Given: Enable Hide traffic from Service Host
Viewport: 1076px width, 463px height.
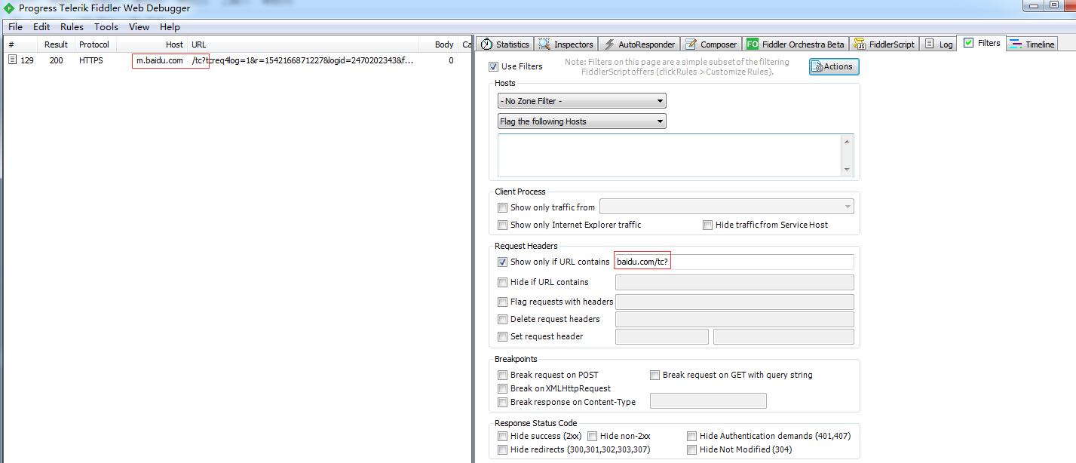Looking at the screenshot, I should (x=707, y=225).
